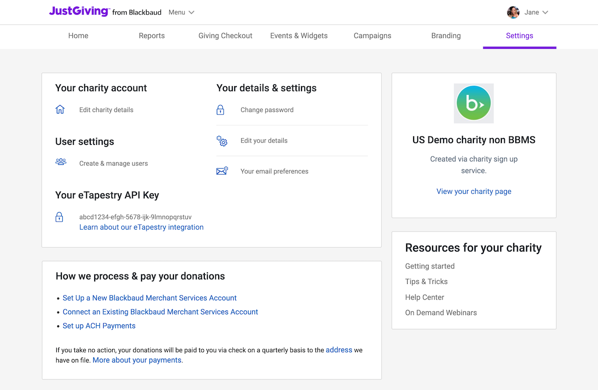Viewport: 598px width, 390px height.
Task: Open Edit charity details
Action: (x=106, y=110)
